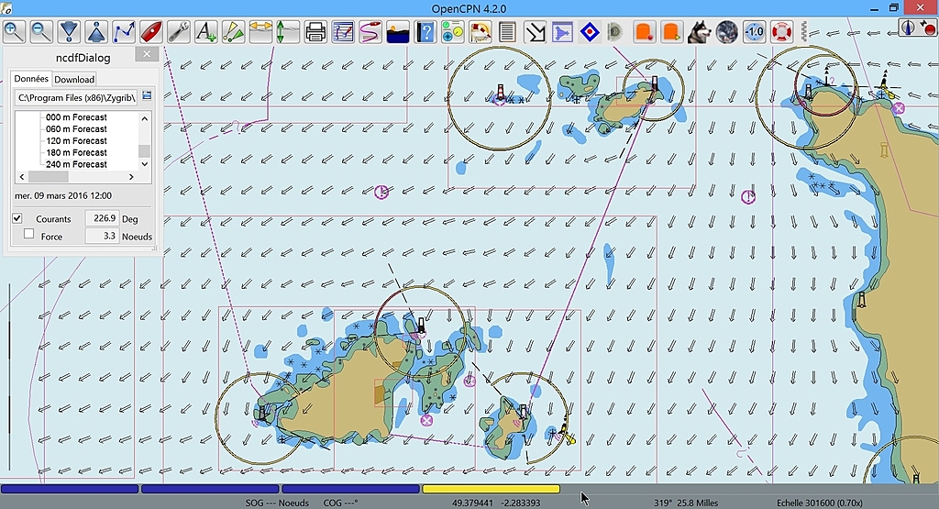The image size is (939, 509).
Task: Click the compass north-up indicator
Action: [909, 28]
